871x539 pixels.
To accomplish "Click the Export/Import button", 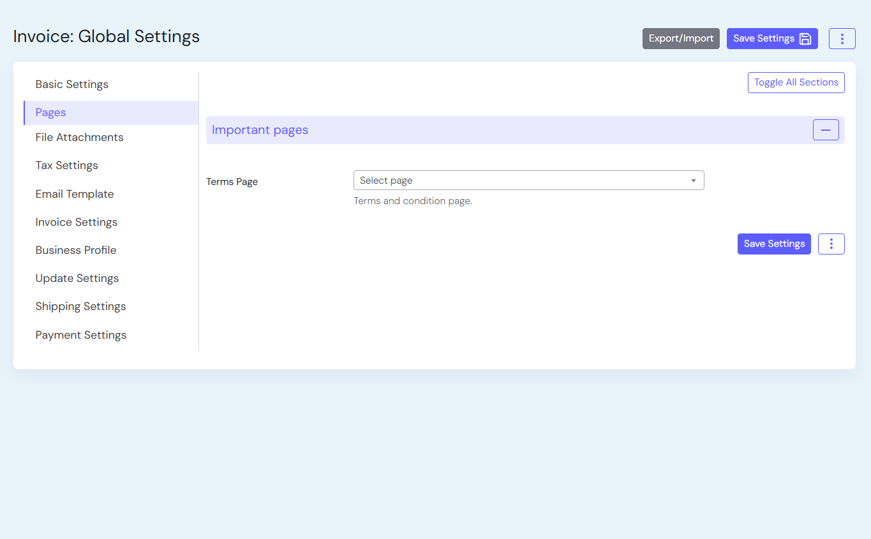I will 681,39.
